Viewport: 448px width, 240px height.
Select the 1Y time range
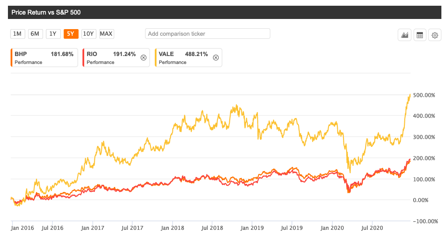53,34
